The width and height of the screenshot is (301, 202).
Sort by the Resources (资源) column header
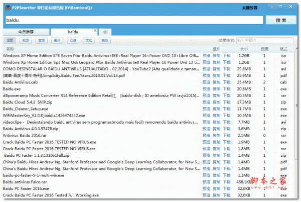coord(264,49)
